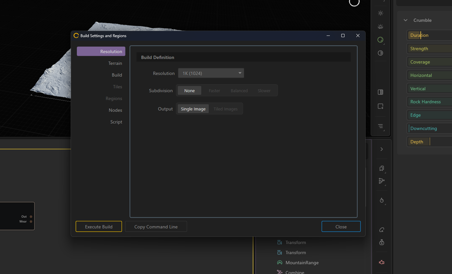This screenshot has height=274, width=452.
Task: Click the bookmarks icon in graph toolbar
Action: point(382,168)
